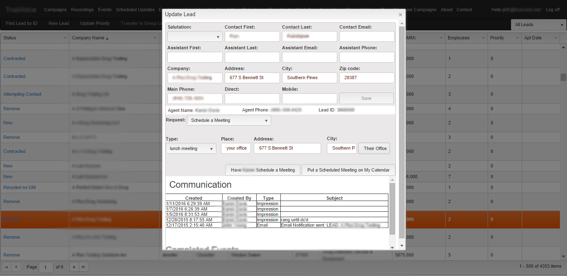Open the Scheduled Updates menu
The image size is (567, 276).
(x=135, y=10)
